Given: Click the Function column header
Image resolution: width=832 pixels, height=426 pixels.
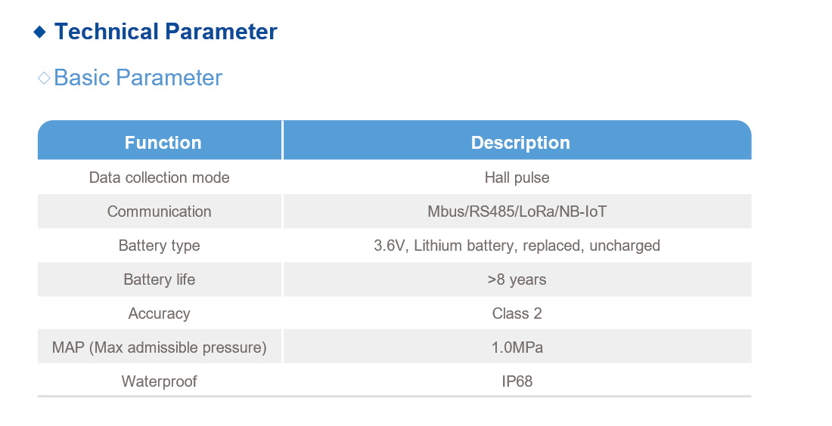Looking at the screenshot, I should click(163, 143).
